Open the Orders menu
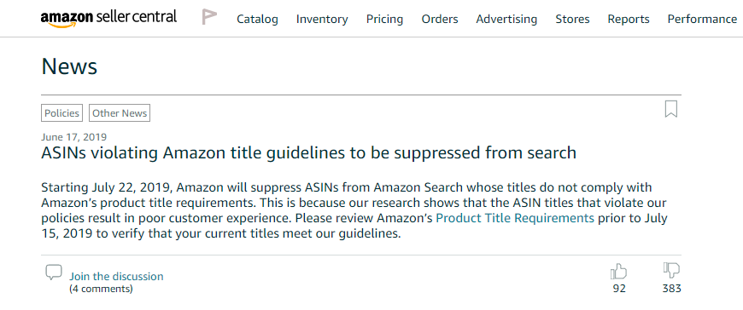 [x=440, y=20]
